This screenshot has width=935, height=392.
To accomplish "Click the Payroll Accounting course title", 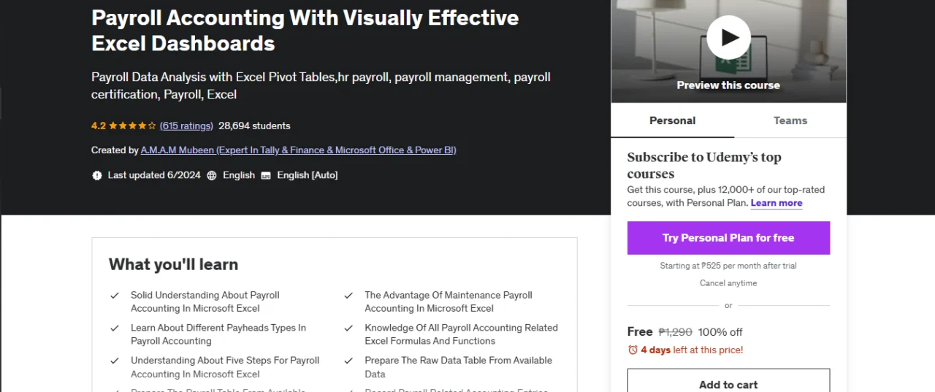I will 305,30.
